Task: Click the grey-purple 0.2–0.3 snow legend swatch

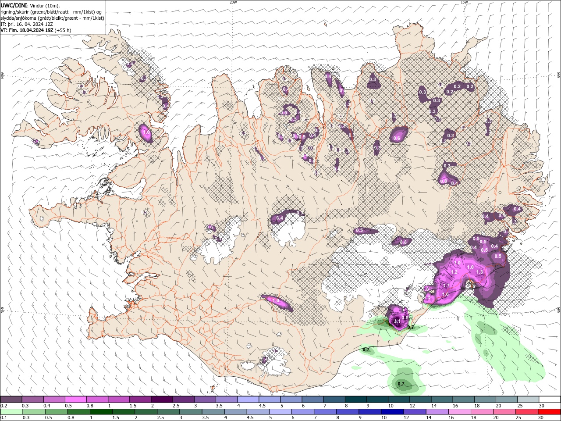Action: pyautogui.click(x=11, y=400)
